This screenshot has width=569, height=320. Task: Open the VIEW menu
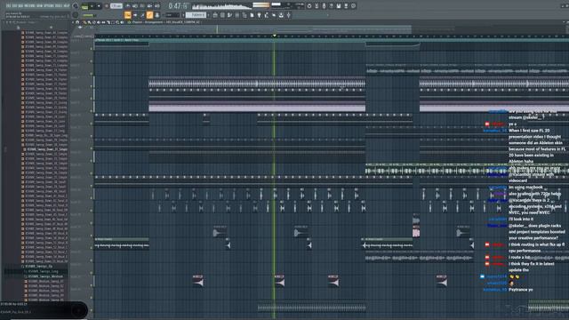click(40, 6)
